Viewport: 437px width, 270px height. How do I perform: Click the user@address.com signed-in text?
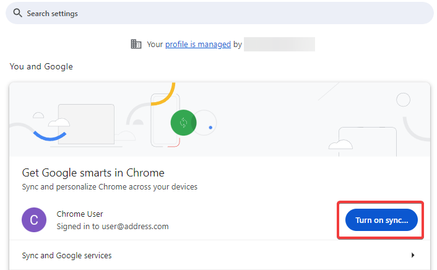(x=112, y=227)
